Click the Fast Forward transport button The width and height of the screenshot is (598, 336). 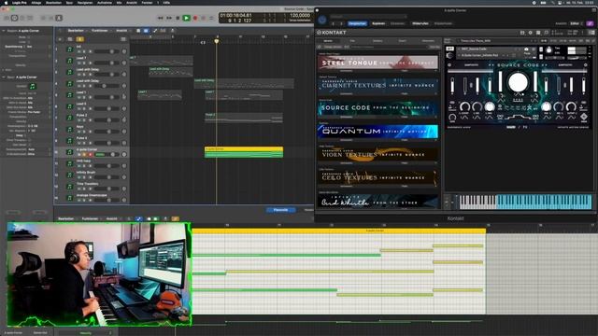tap(169, 18)
